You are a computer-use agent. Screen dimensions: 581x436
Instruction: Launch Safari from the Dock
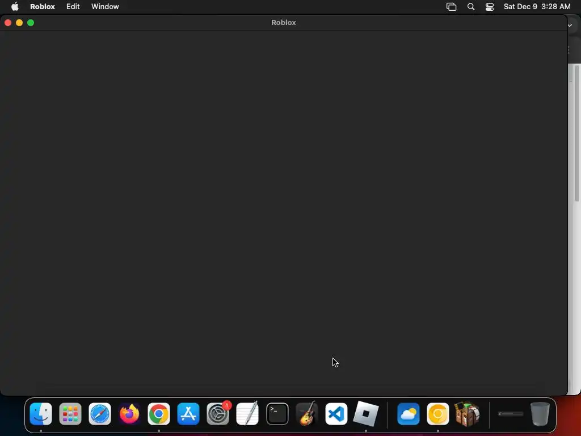[x=100, y=414]
